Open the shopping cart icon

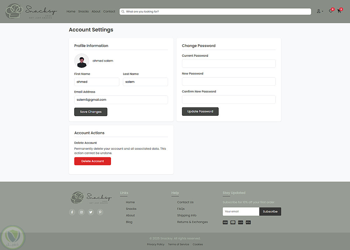339,11
